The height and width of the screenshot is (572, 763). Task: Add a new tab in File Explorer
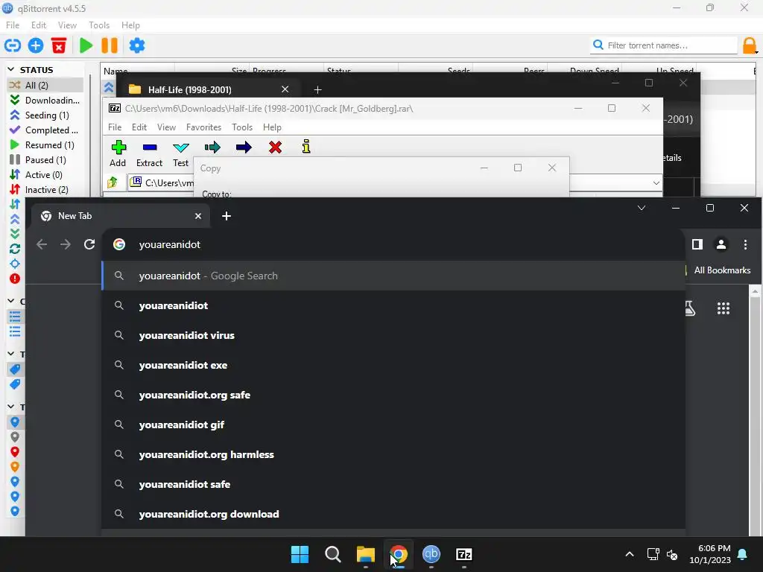pos(317,89)
